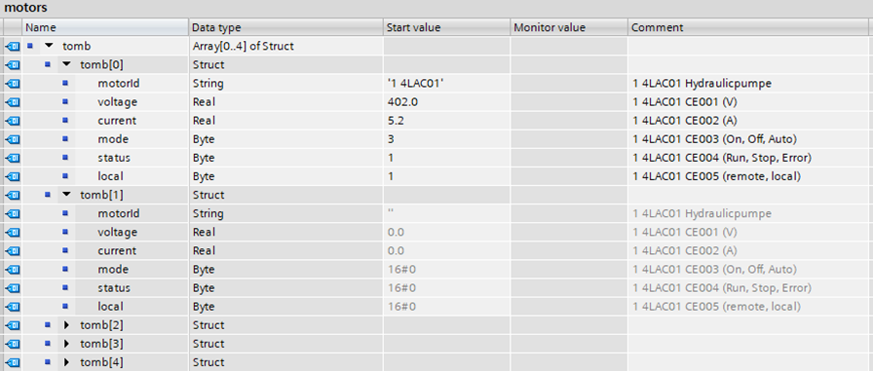Click the Start value column header
The image size is (873, 371).
pos(446,27)
